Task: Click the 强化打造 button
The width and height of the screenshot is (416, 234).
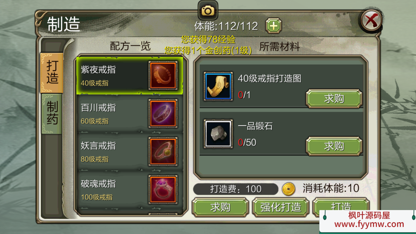Action: coord(281,207)
